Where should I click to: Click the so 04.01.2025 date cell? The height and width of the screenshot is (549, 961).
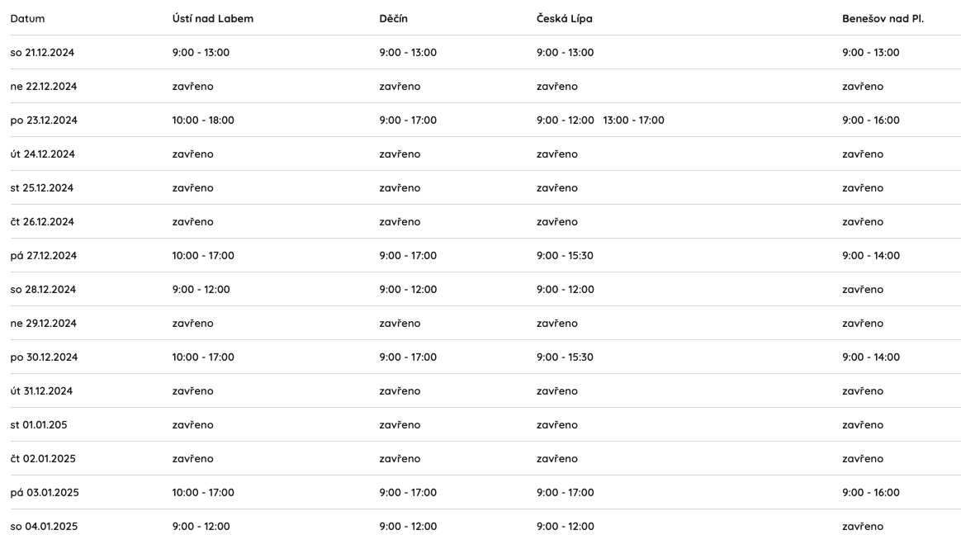click(x=44, y=527)
